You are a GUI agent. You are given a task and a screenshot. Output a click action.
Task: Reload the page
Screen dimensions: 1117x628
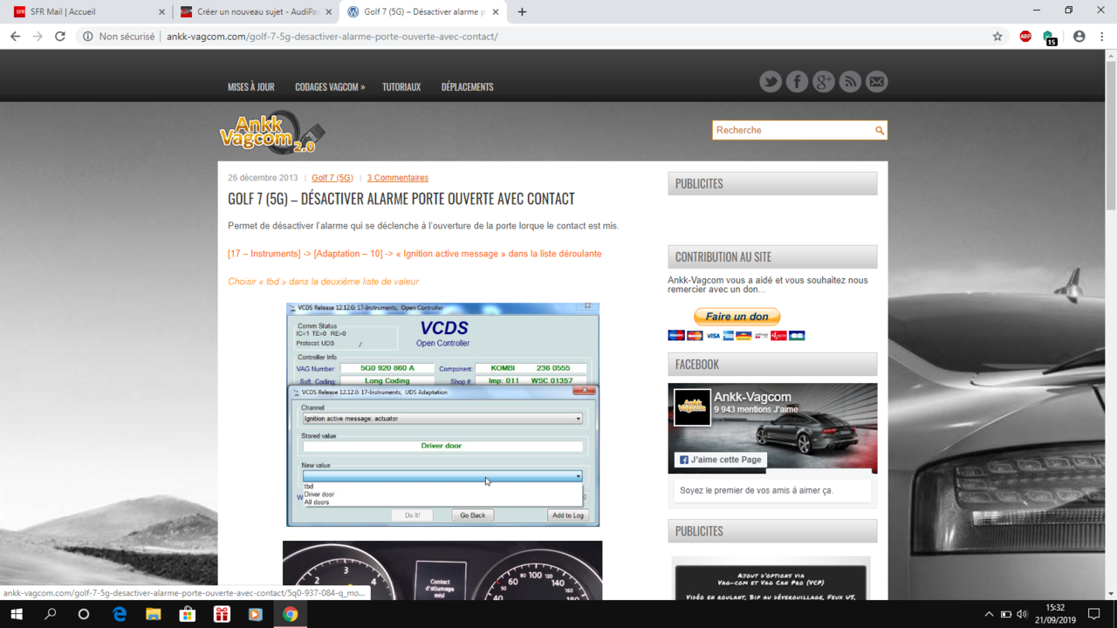[60, 37]
